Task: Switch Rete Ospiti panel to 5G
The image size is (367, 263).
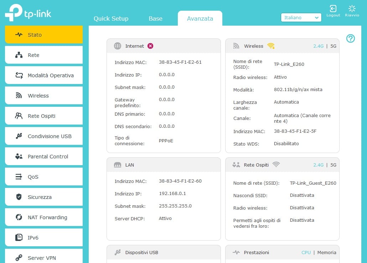Action: coord(333,165)
